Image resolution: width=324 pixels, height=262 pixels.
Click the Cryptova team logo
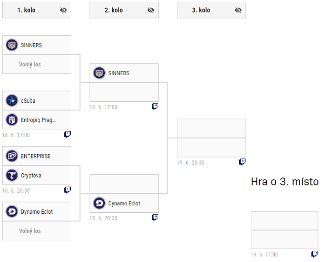(12, 175)
